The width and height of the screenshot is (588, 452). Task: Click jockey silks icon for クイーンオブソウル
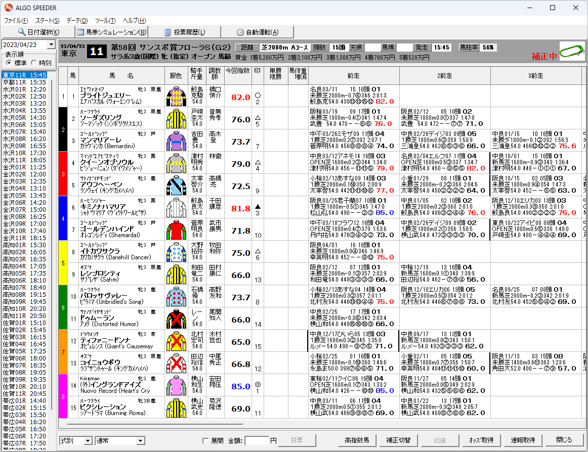click(x=176, y=163)
